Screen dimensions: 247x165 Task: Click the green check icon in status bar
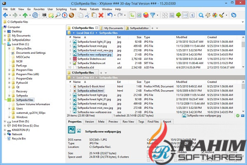pyautogui.click(x=238, y=116)
